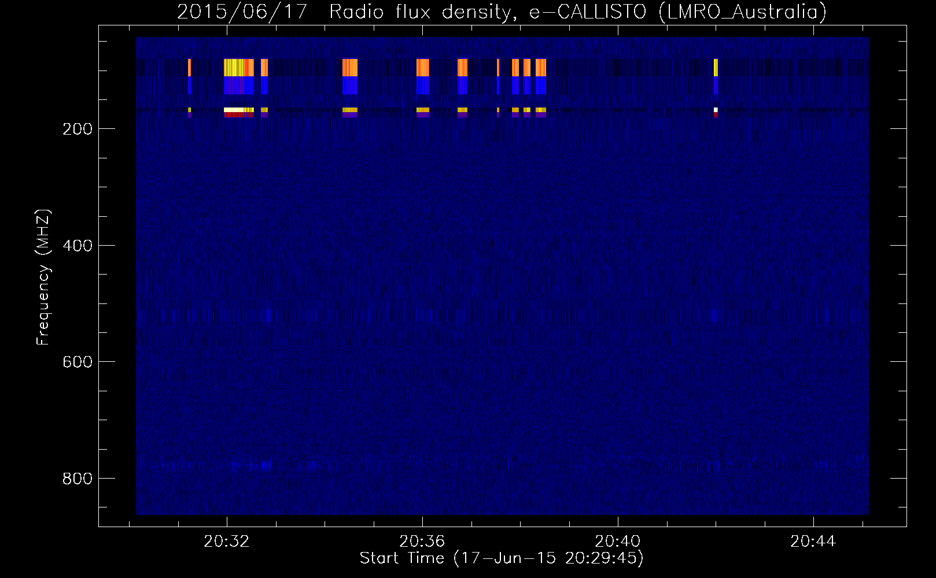The height and width of the screenshot is (578, 936).
Task: Click the 600 frequency tick label
Action: tap(78, 362)
